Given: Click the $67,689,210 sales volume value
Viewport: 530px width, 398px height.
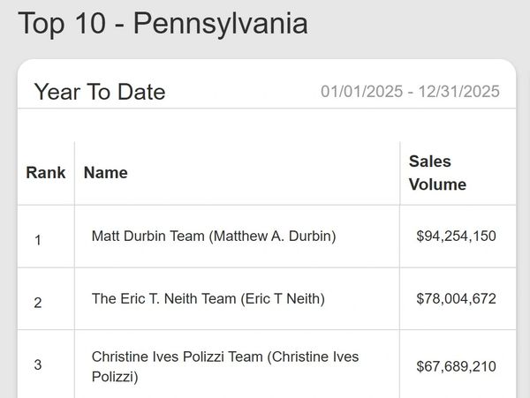Looking at the screenshot, I should pos(456,366).
